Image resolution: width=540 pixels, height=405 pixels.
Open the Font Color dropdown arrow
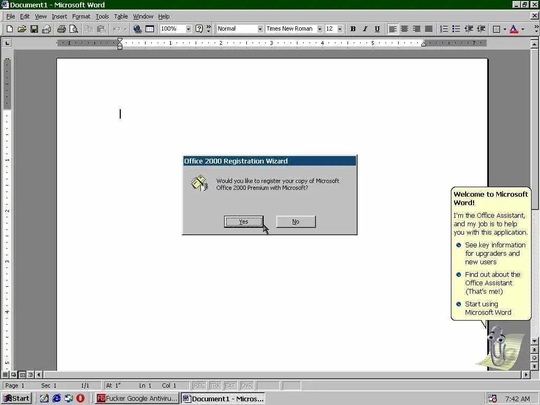[x=523, y=29]
